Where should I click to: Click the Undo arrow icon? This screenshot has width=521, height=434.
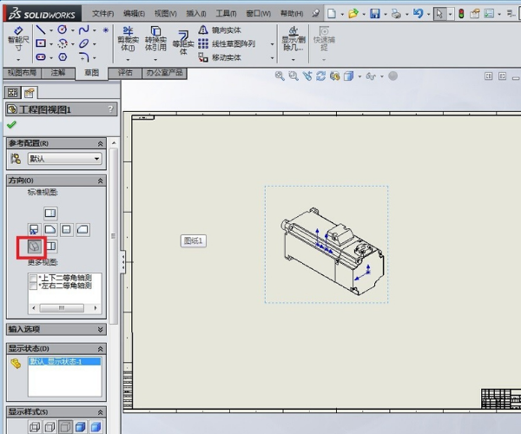click(x=418, y=14)
